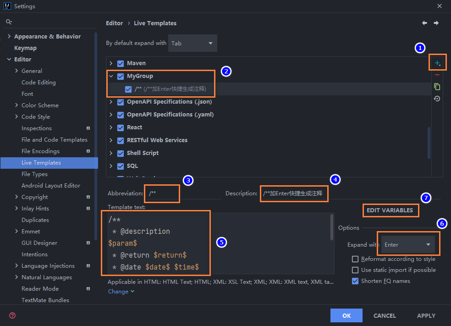Navigate forward with the right arrow

click(436, 23)
